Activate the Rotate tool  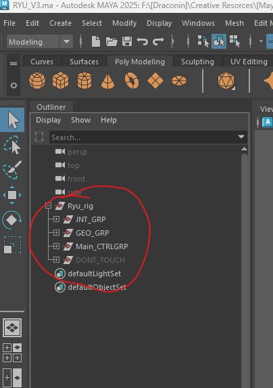[x=12, y=220]
